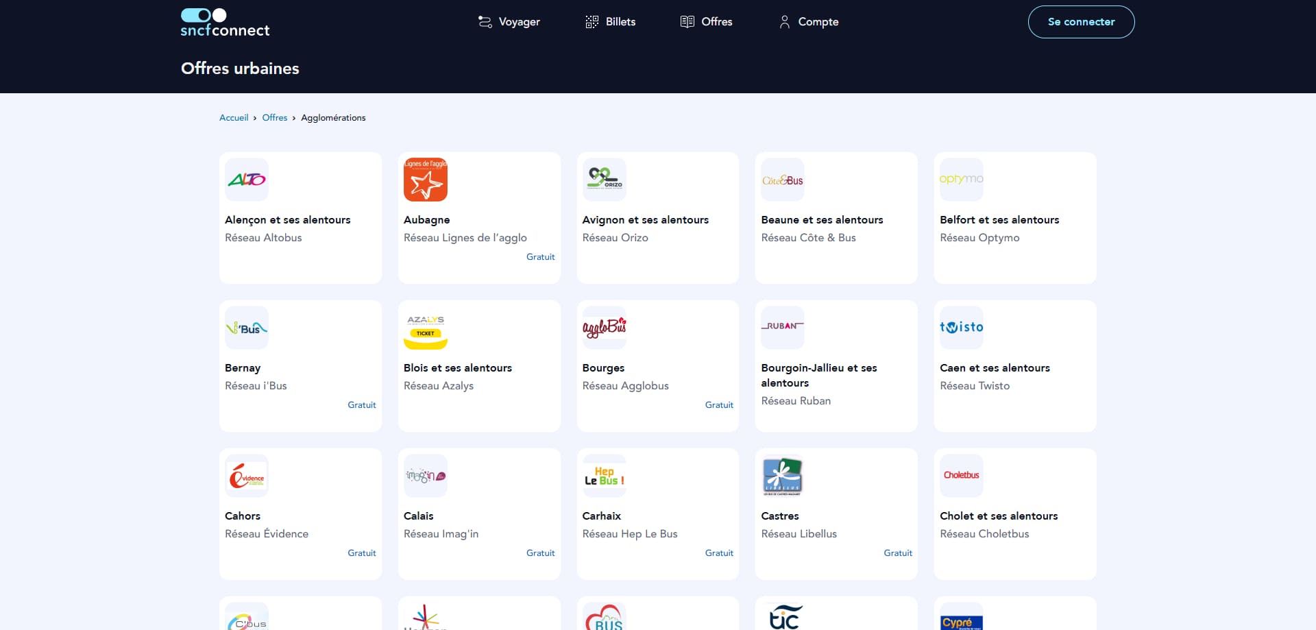The width and height of the screenshot is (1316, 630).
Task: Click the Hep Le Bus logo
Action: pyautogui.click(x=605, y=476)
